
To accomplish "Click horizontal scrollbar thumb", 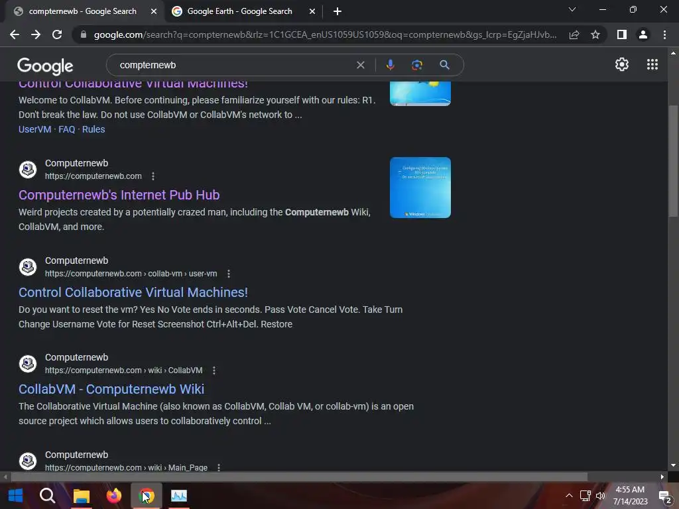I will (299, 477).
